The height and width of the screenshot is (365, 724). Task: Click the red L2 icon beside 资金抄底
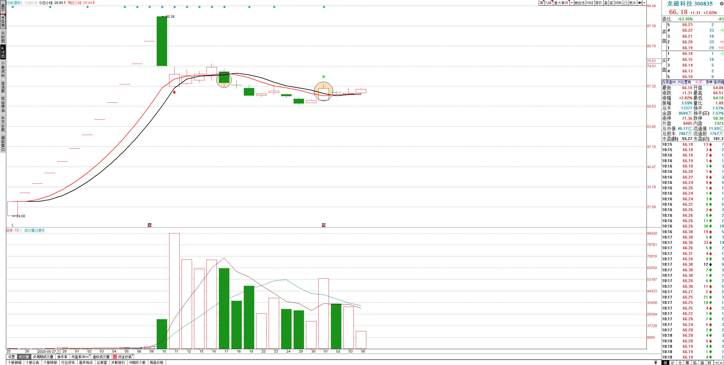pos(115,357)
